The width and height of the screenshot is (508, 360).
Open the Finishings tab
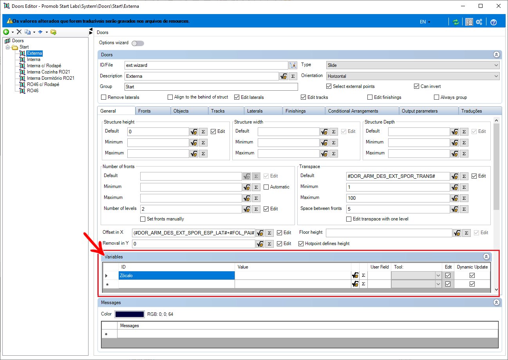304,111
